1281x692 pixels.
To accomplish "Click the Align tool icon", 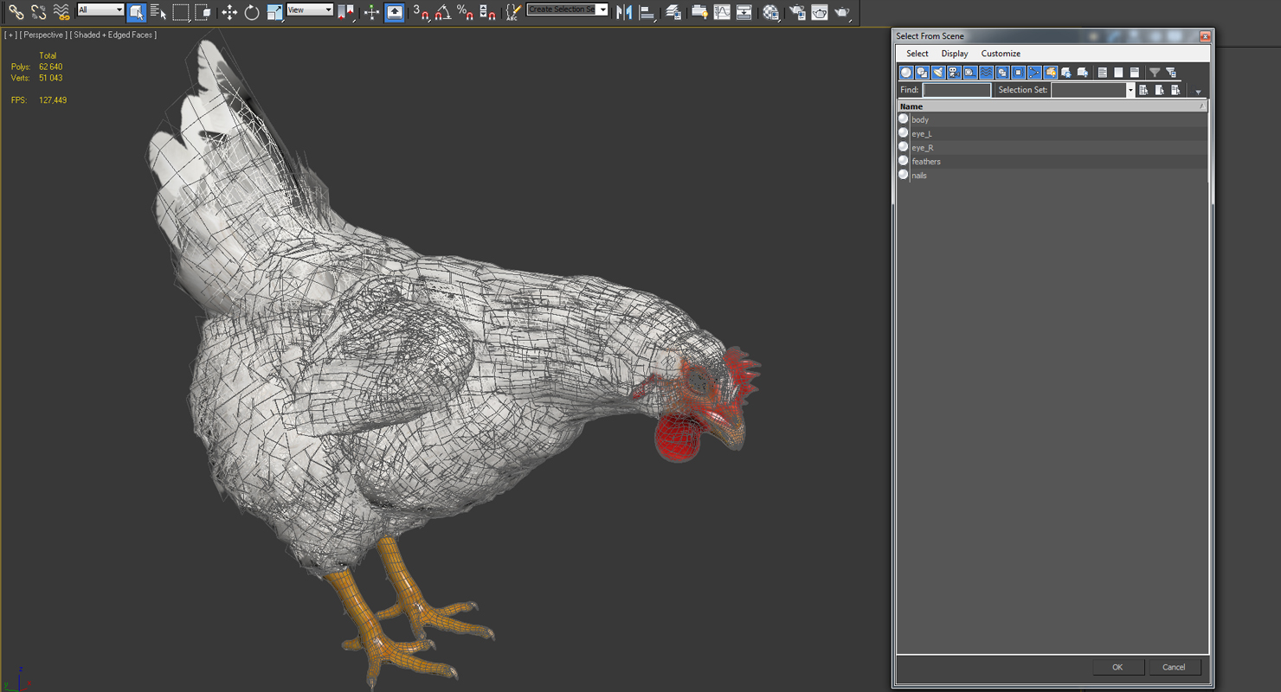I will (x=647, y=12).
